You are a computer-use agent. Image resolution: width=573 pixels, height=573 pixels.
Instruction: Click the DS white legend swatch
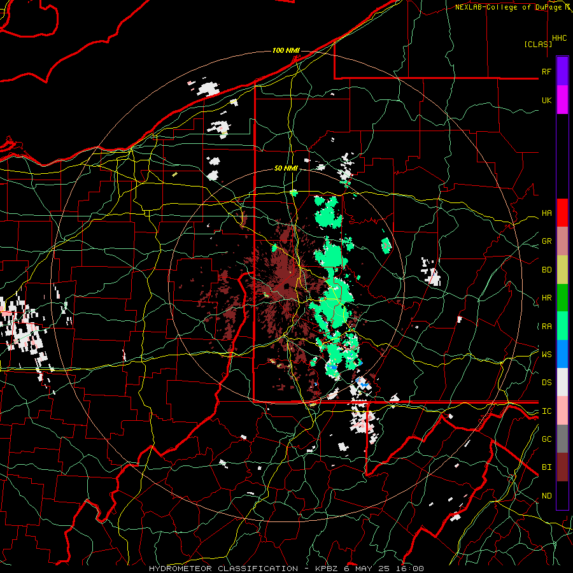coord(562,382)
